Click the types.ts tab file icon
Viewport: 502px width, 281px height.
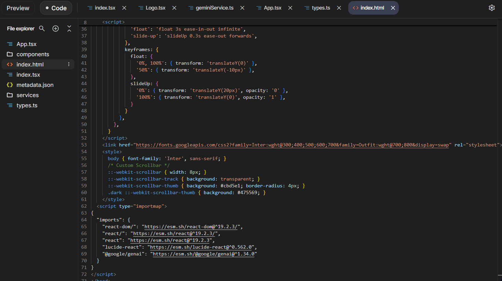tap(307, 8)
